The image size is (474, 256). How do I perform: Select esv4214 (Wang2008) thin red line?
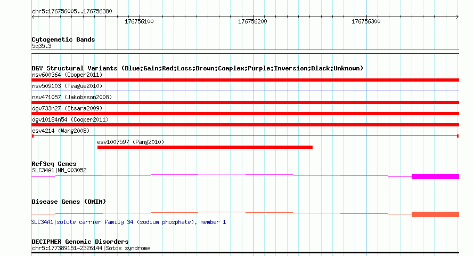click(x=245, y=136)
